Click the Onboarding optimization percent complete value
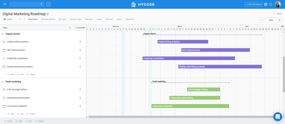Image resolution: width=285 pixels, height=124 pixels. click(80, 98)
